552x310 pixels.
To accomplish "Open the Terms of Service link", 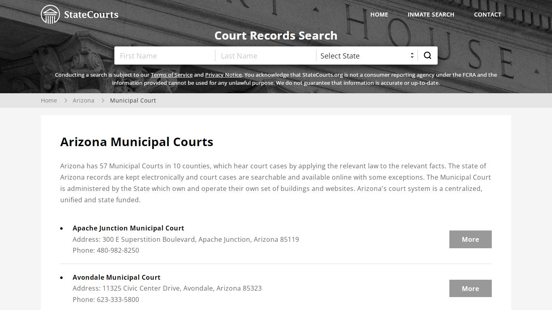I will point(172,75).
